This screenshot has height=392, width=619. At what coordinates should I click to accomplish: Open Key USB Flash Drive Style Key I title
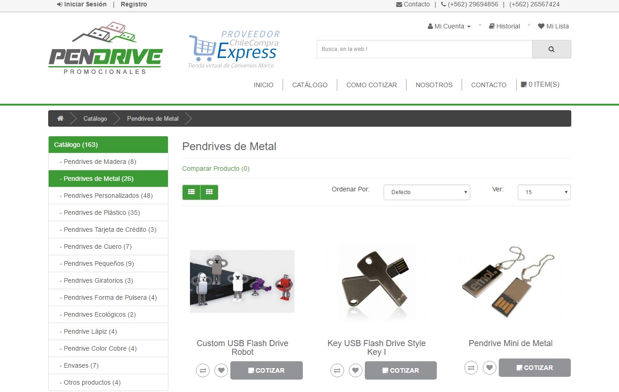376,347
